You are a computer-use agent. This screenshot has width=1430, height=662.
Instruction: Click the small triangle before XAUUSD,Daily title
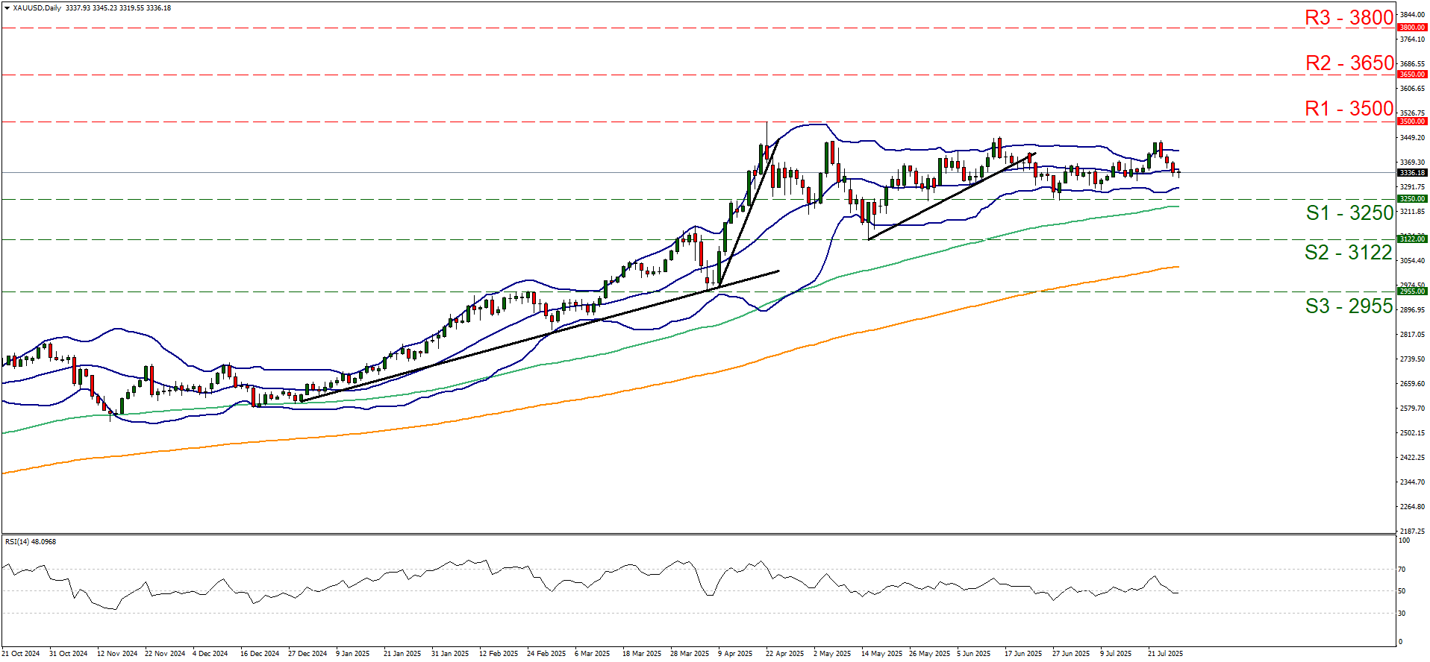pos(7,8)
